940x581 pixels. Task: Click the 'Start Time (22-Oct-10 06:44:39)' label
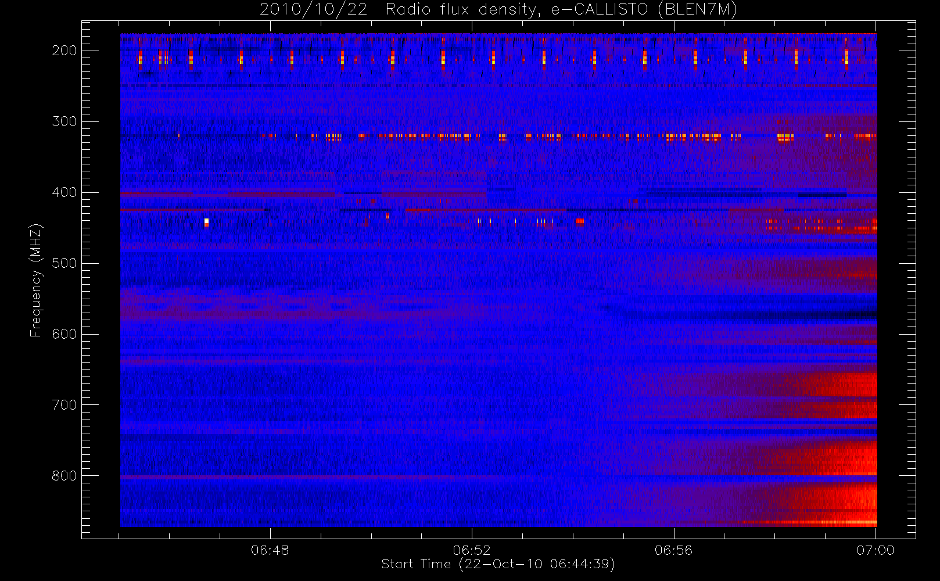(498, 564)
